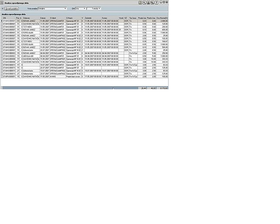The height and width of the screenshot is (224, 280).
Task: Expand the "1 enota" dropdown
Action: 99,8
